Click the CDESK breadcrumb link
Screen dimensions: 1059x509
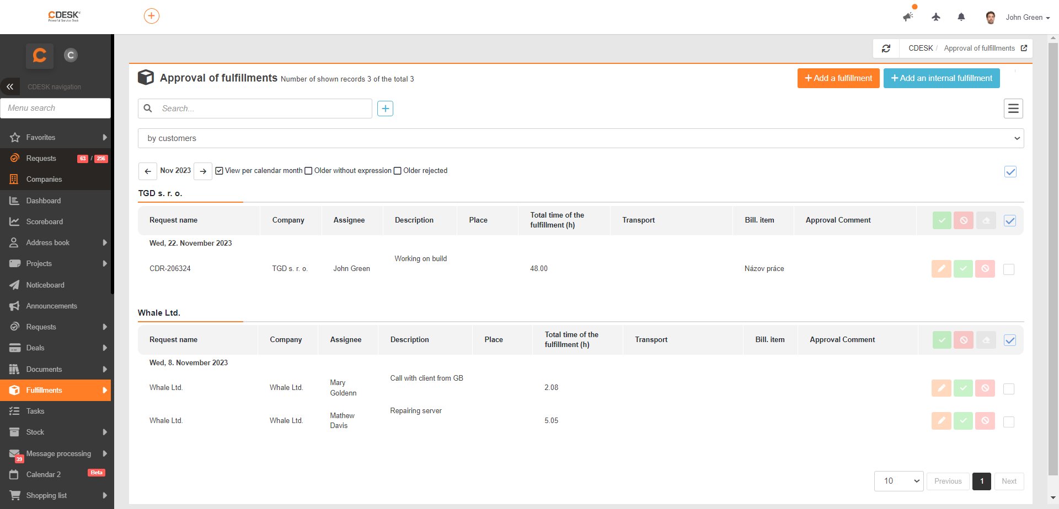click(x=921, y=48)
